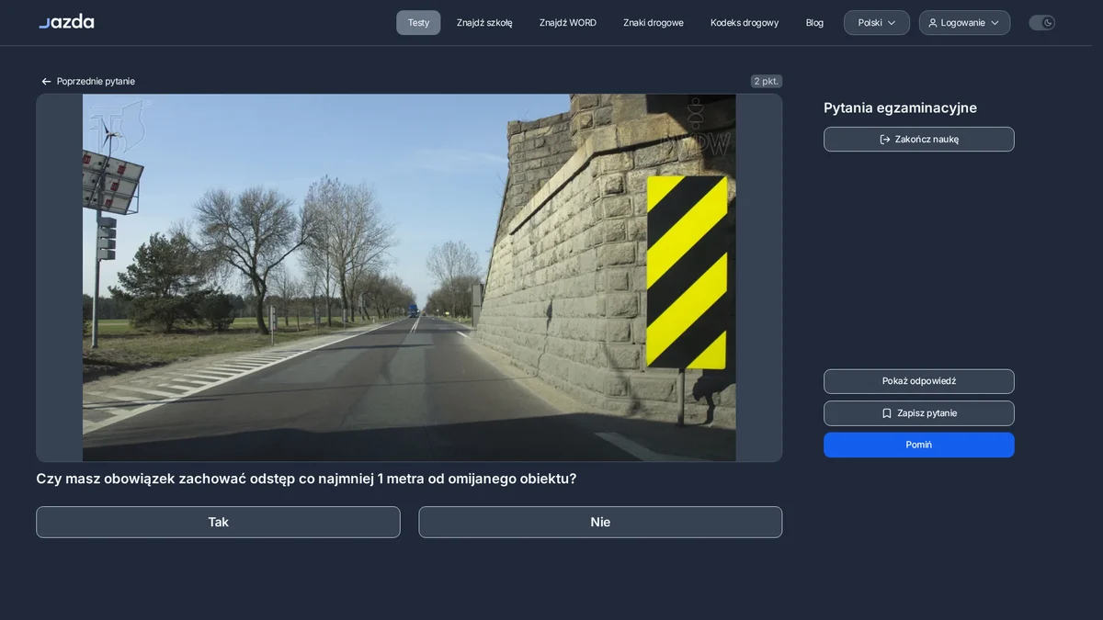Click the exit icon in Zakończ naukę
The image size is (1103, 620).
[x=885, y=140]
